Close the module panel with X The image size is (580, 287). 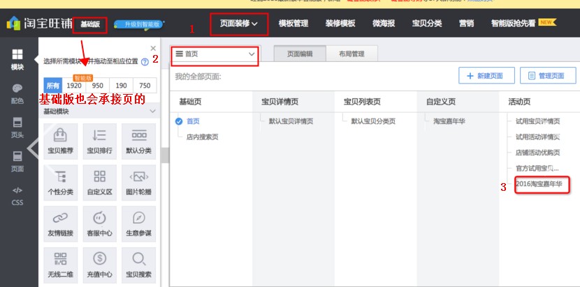(x=153, y=48)
